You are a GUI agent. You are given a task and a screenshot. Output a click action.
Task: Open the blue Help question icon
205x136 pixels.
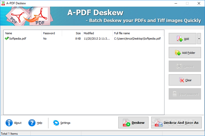tap(32, 123)
